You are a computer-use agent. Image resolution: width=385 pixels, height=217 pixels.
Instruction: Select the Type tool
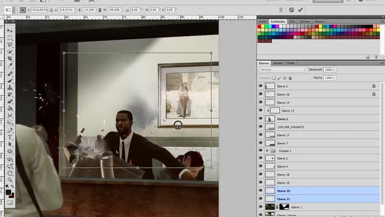coord(10,137)
